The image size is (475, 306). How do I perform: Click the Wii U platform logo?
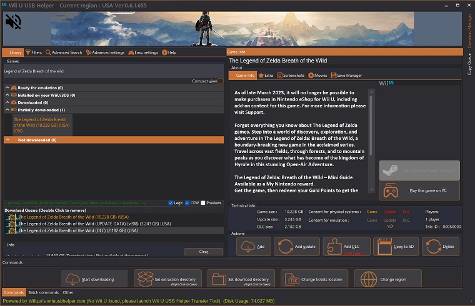(x=386, y=83)
